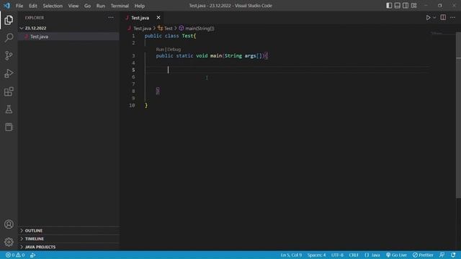
Task: Click main(String[]) breadcrumb
Action: (x=200, y=28)
